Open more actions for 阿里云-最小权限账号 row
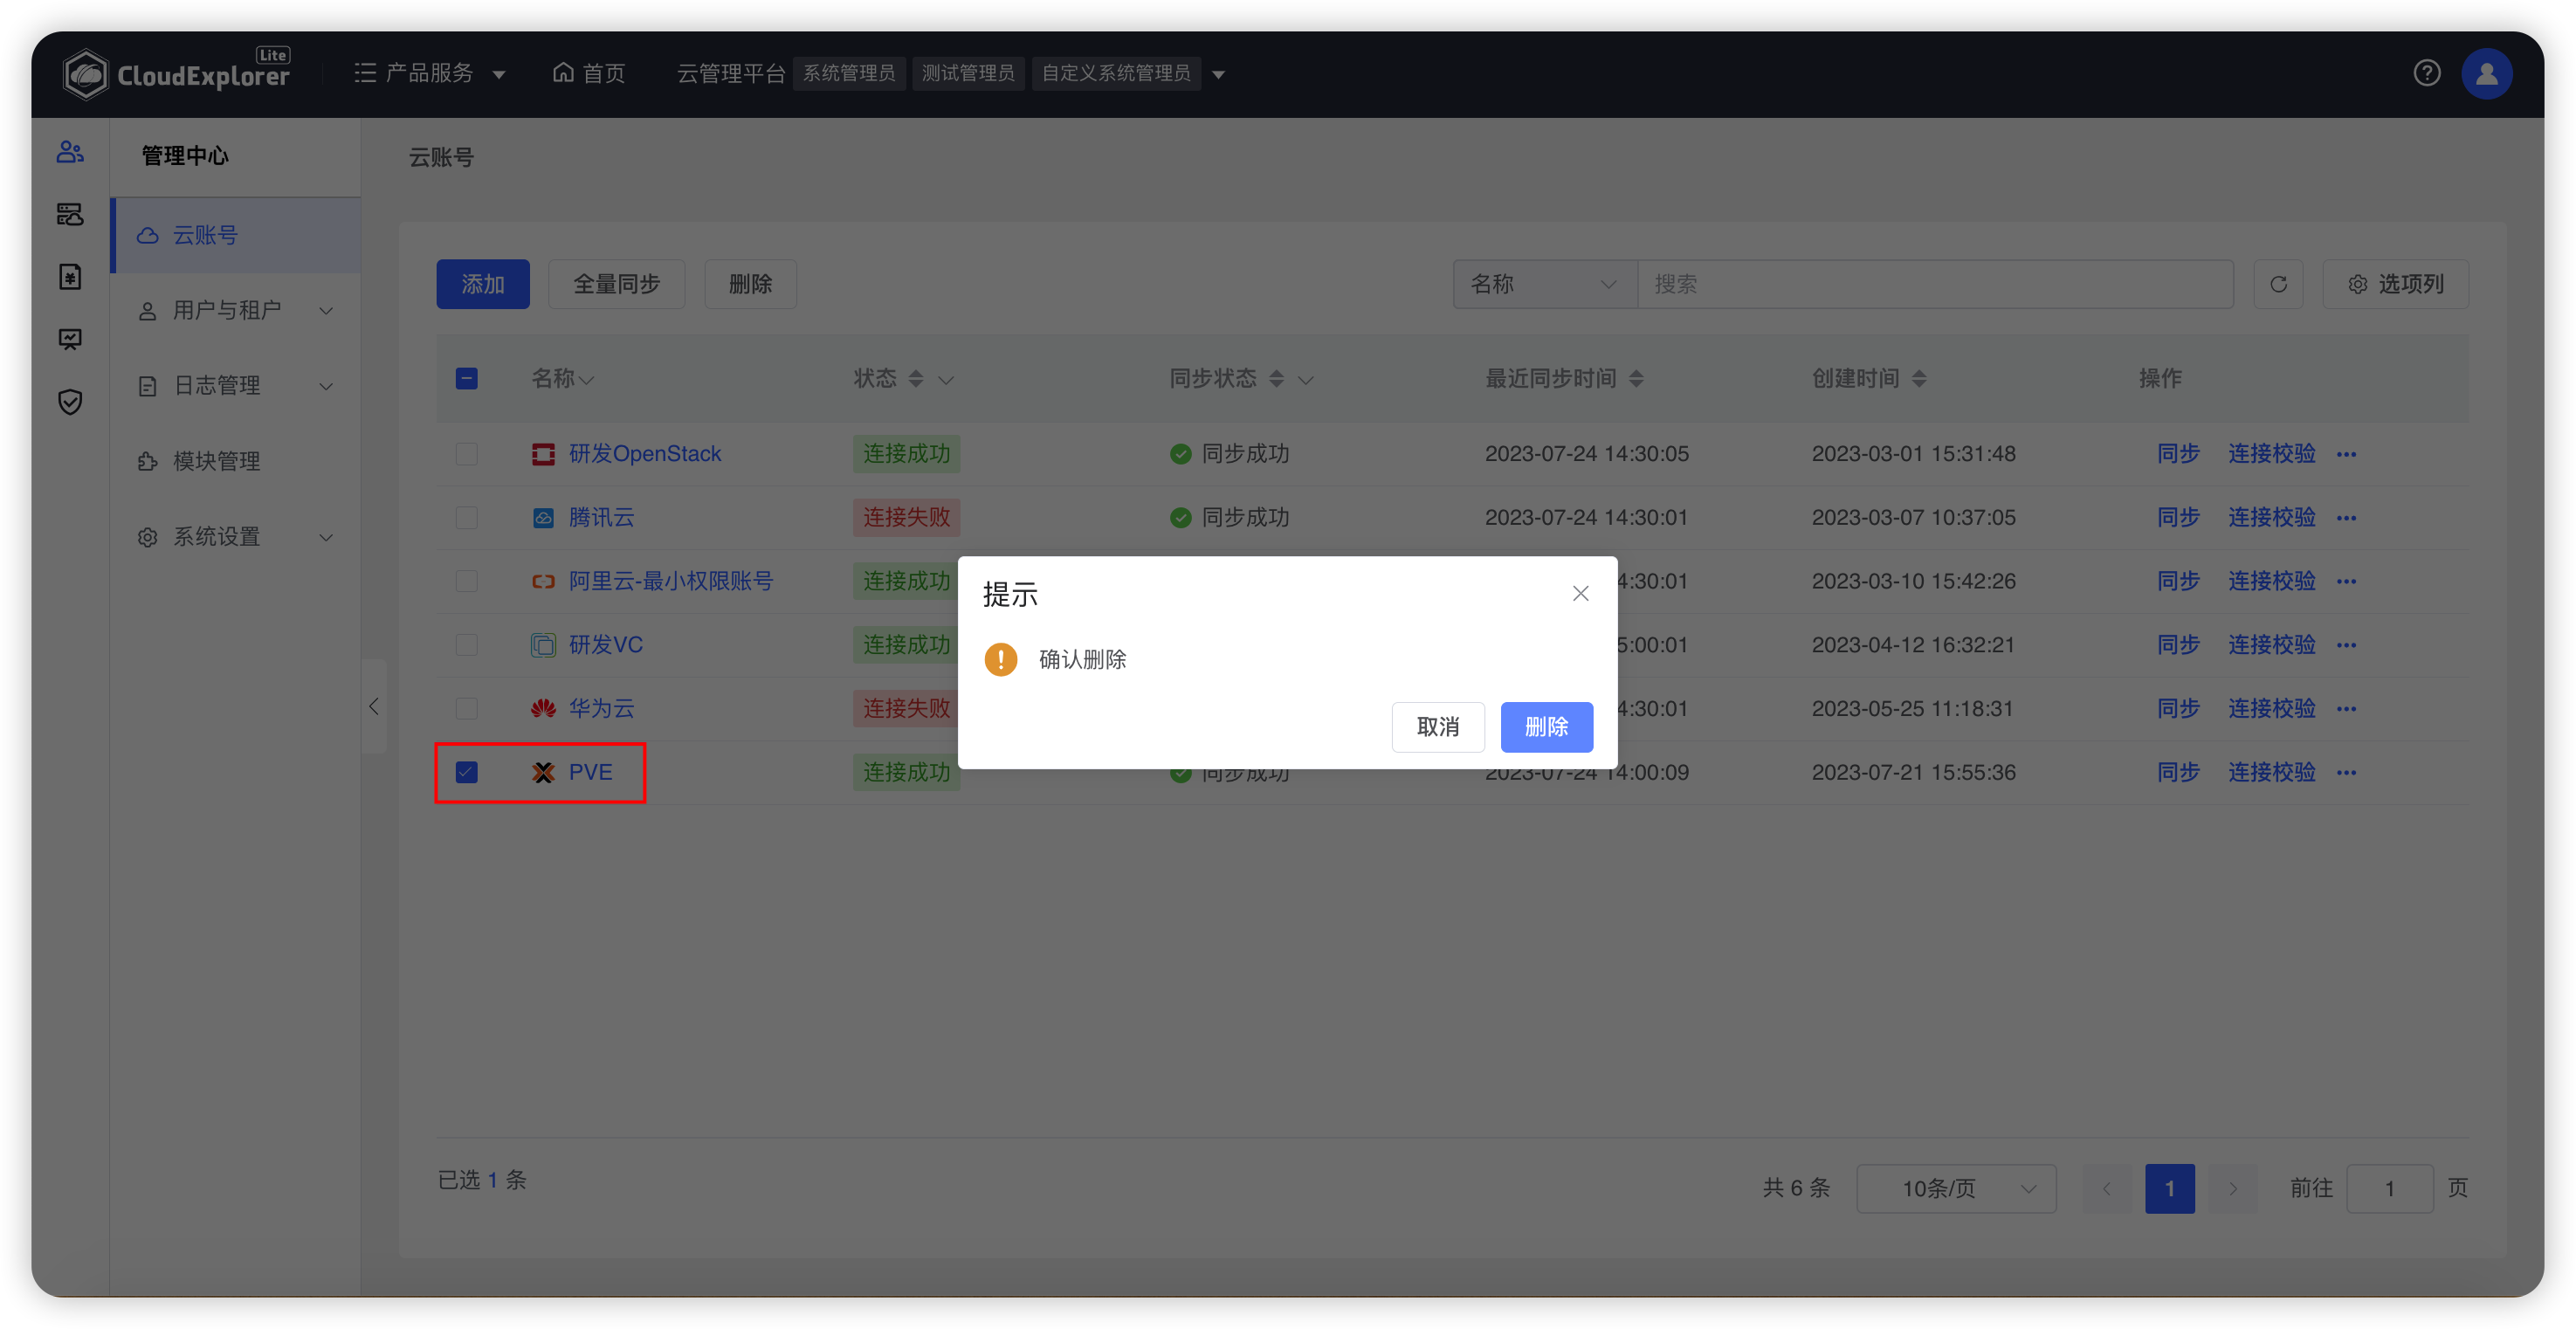Image resolution: width=2576 pixels, height=1329 pixels. [2346, 581]
